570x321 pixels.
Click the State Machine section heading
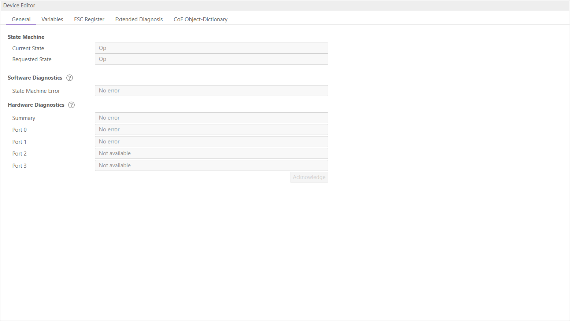[26, 37]
